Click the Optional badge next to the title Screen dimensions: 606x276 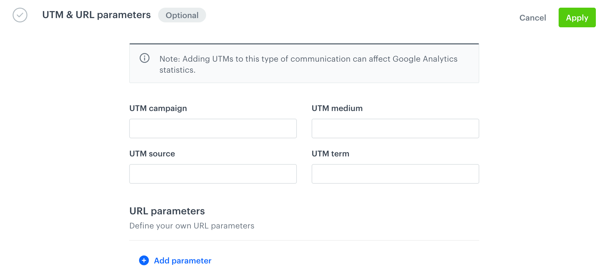pyautogui.click(x=182, y=15)
